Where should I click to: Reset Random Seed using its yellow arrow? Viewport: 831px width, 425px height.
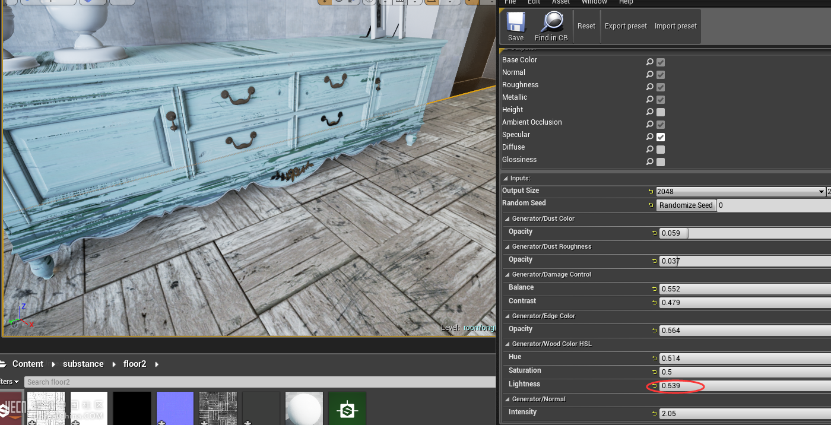pos(651,205)
